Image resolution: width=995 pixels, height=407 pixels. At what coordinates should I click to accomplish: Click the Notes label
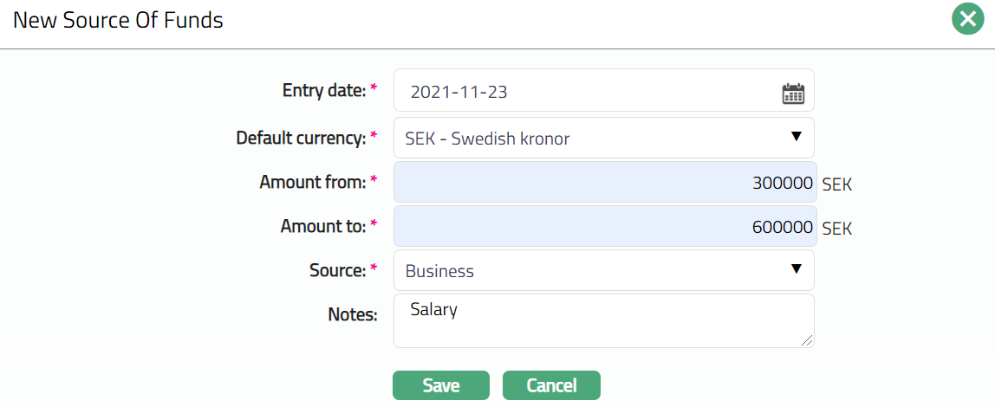(352, 314)
